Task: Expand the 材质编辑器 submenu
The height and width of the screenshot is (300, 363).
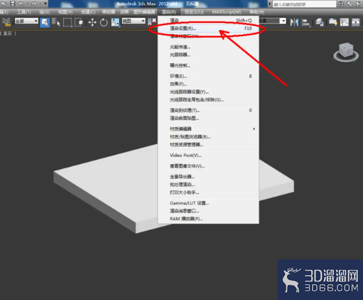Action: [208, 129]
